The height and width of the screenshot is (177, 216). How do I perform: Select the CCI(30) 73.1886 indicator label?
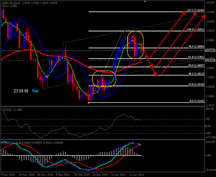point(12,110)
